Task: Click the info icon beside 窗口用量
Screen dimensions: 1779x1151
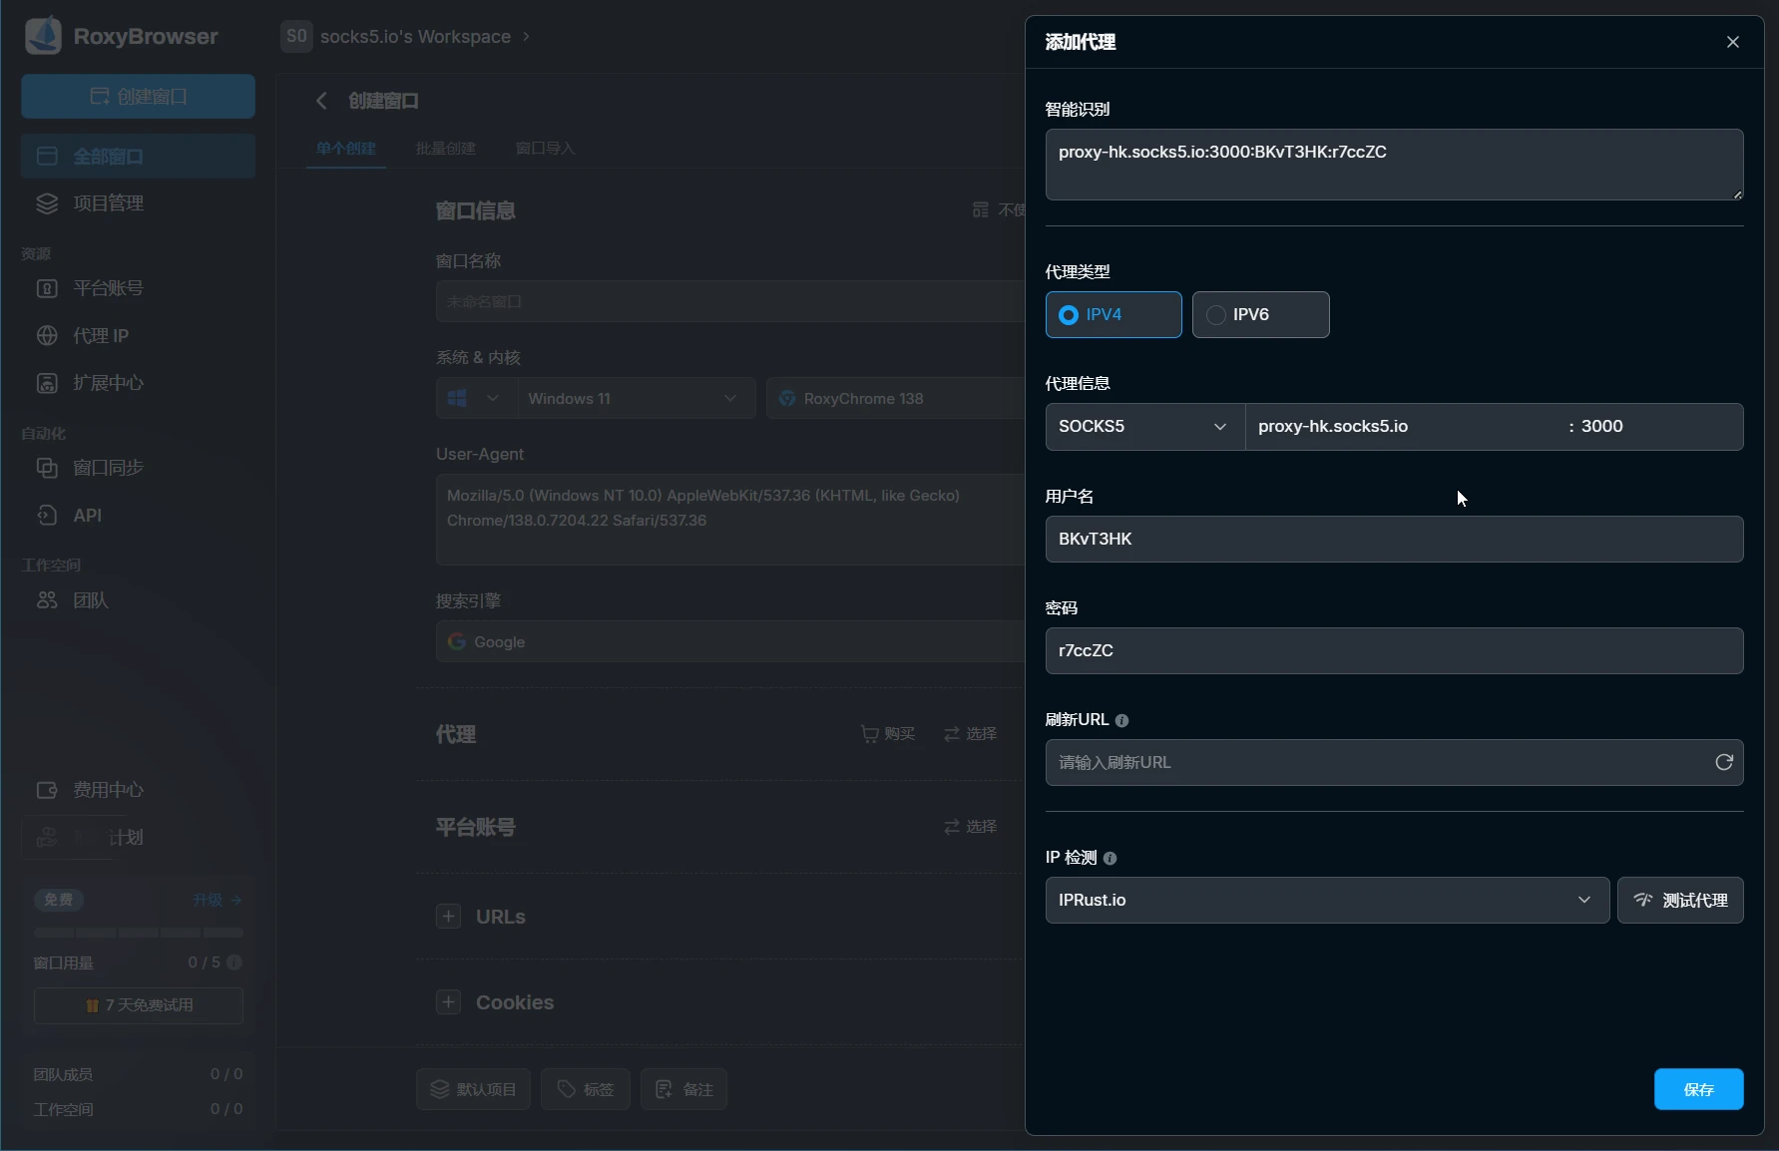Action: click(x=234, y=962)
